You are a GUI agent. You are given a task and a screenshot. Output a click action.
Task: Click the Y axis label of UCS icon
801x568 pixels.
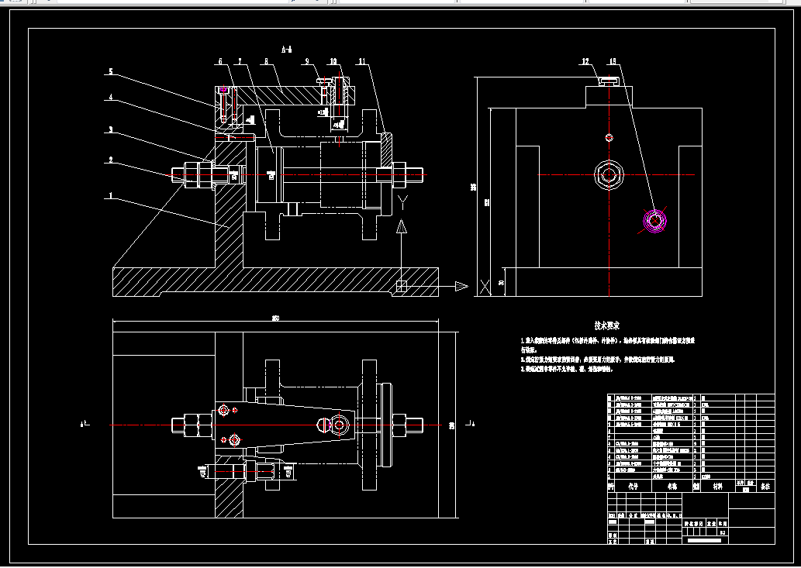click(402, 203)
